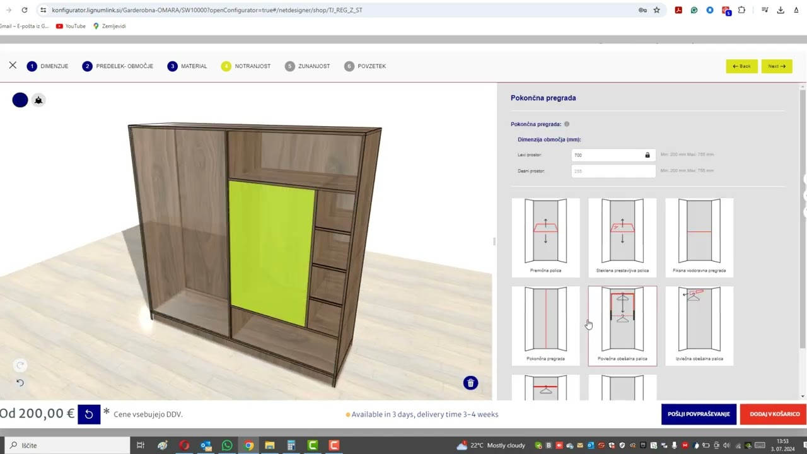807x454 pixels.
Task: Choose the Steklena prestavljiva polica element
Action: coord(622,238)
